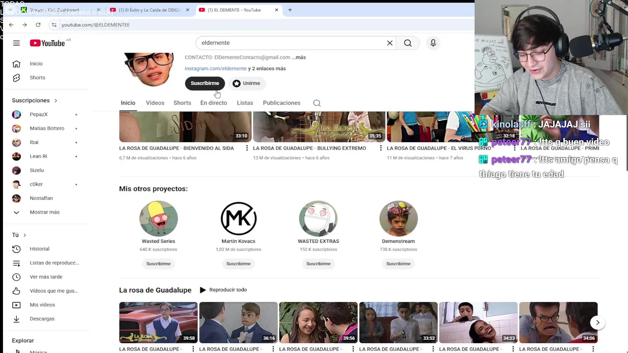This screenshot has height=353, width=628.
Task: Open Historial in the sidebar
Action: coord(39,249)
